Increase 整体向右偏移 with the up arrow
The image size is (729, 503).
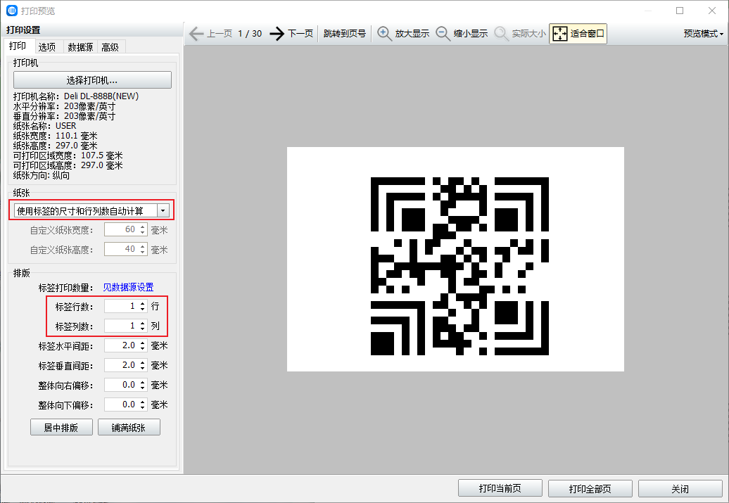coord(143,382)
